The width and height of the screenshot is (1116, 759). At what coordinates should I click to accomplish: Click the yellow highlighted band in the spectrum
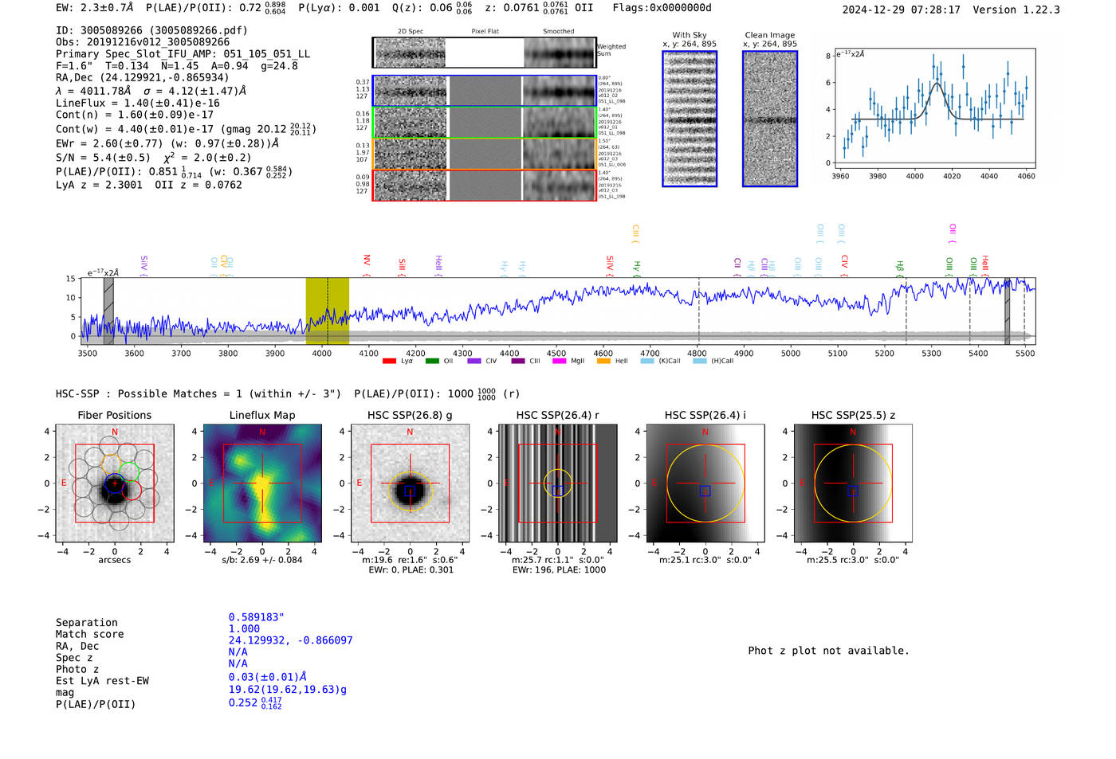[x=328, y=311]
